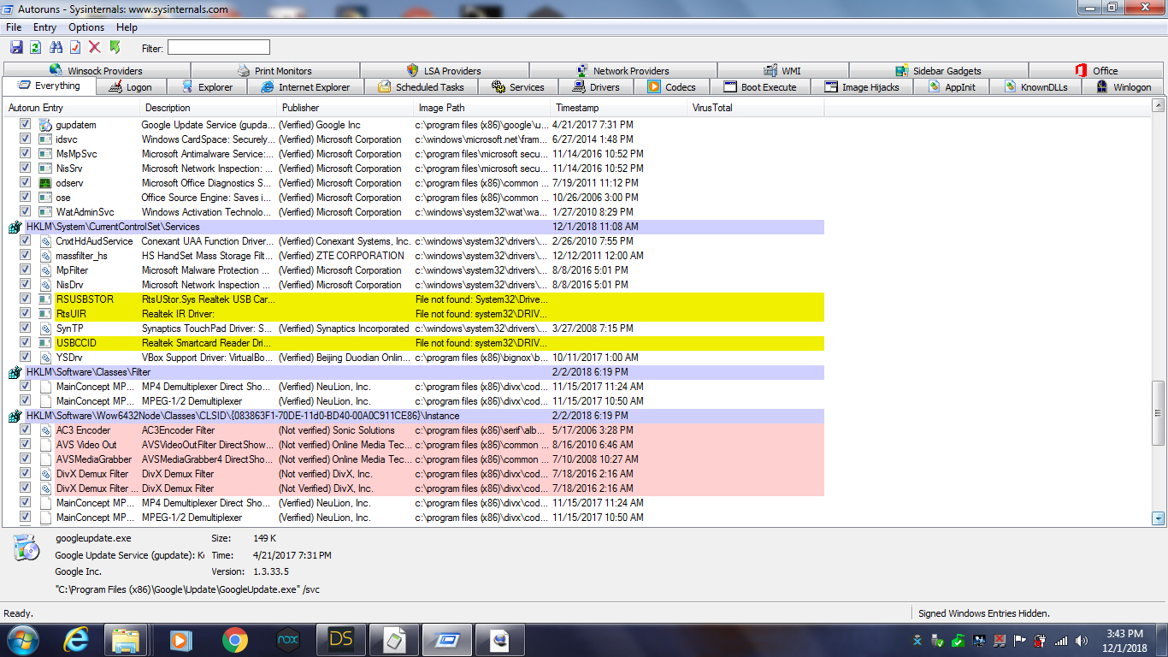1168x657 pixels.
Task: Click the vertical scrollbar thumb
Action: coord(1159,413)
